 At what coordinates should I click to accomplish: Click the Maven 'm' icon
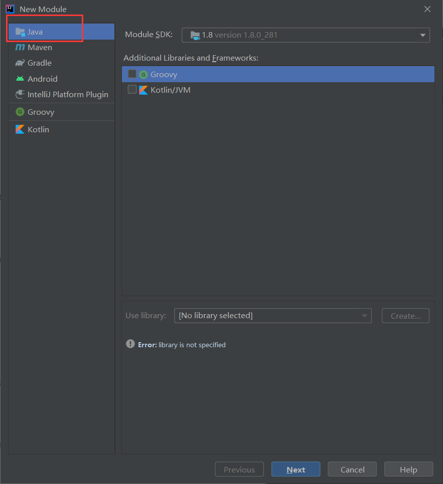pos(20,47)
